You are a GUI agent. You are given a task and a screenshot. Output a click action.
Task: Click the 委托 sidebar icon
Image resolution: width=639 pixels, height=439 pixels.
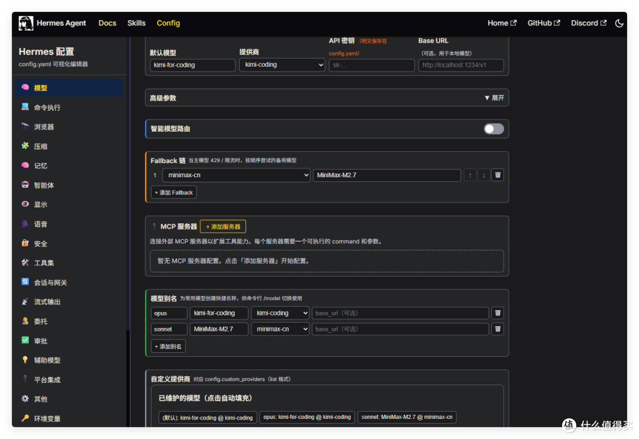(x=25, y=321)
